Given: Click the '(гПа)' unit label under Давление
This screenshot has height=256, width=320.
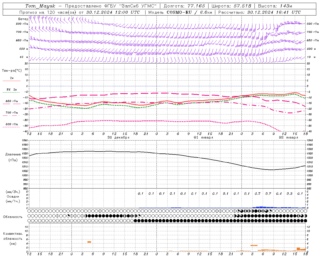Looking at the screenshot, I should click(x=13, y=160).
